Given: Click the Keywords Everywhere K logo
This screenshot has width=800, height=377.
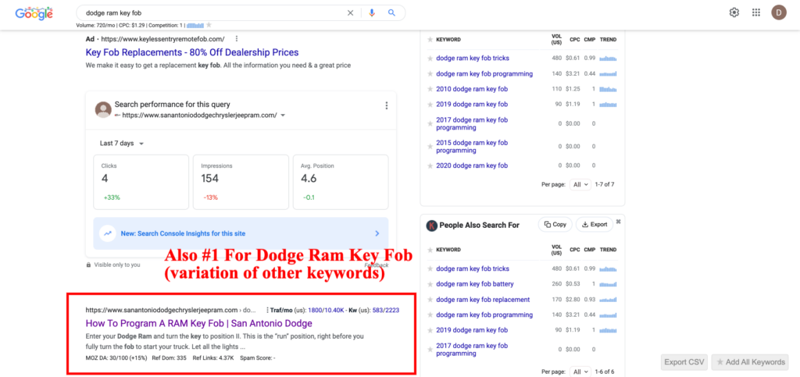Looking at the screenshot, I should pyautogui.click(x=431, y=225).
